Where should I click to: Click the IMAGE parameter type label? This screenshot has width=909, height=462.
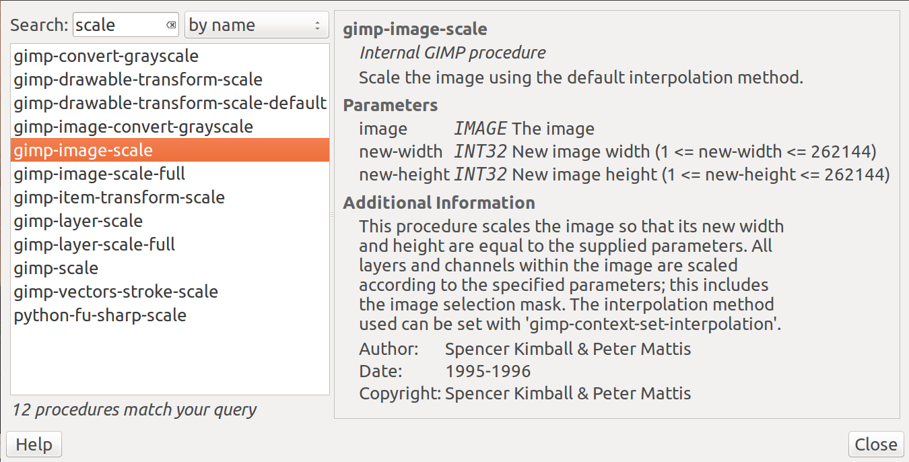tap(480, 129)
